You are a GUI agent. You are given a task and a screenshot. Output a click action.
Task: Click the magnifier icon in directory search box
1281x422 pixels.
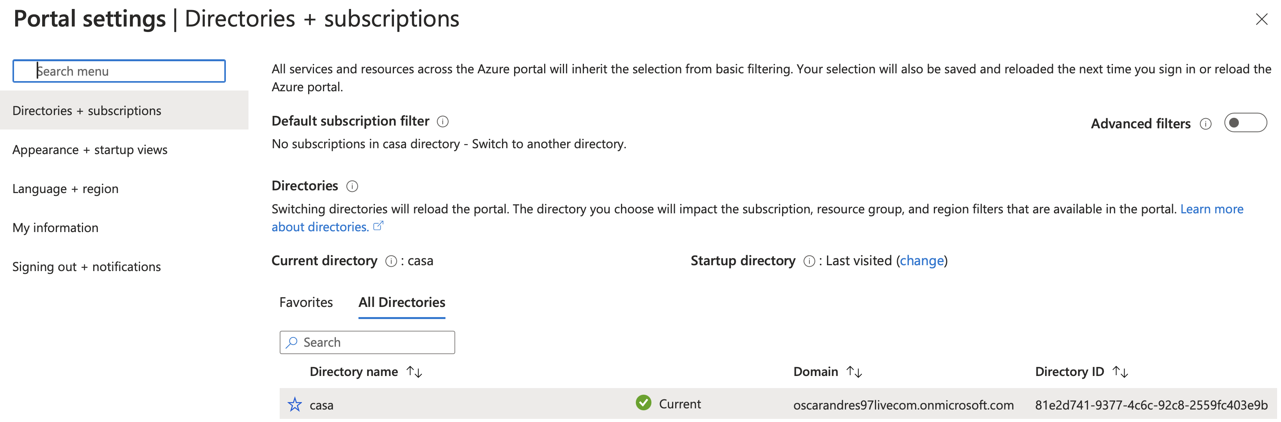291,342
